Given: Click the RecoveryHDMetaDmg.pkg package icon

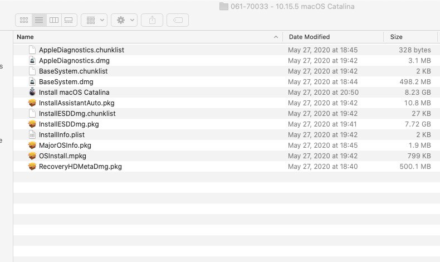Looking at the screenshot, I should [32, 167].
